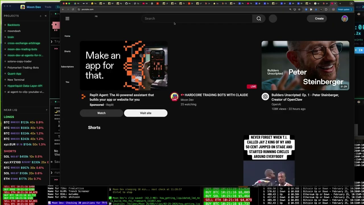Click the Moon Dev channel avatar with LIVE badge
The height and width of the screenshot is (205, 364).
[x=174, y=97]
